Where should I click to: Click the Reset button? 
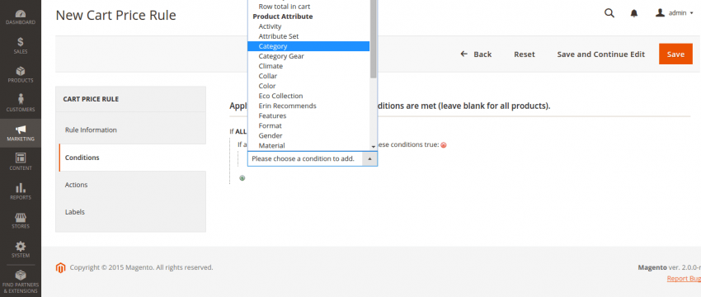525,54
